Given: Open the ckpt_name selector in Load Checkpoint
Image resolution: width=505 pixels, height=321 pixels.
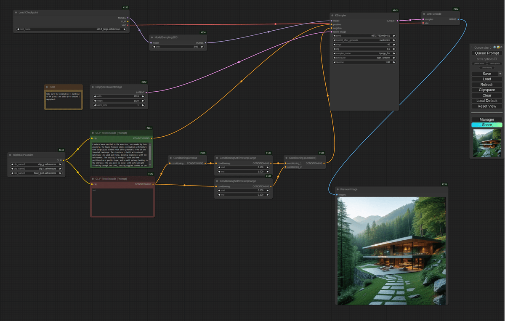Looking at the screenshot, I should [72, 29].
